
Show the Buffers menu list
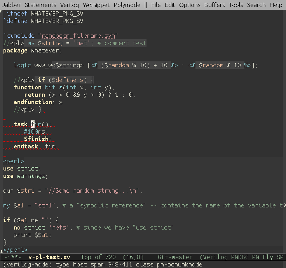(214, 5)
